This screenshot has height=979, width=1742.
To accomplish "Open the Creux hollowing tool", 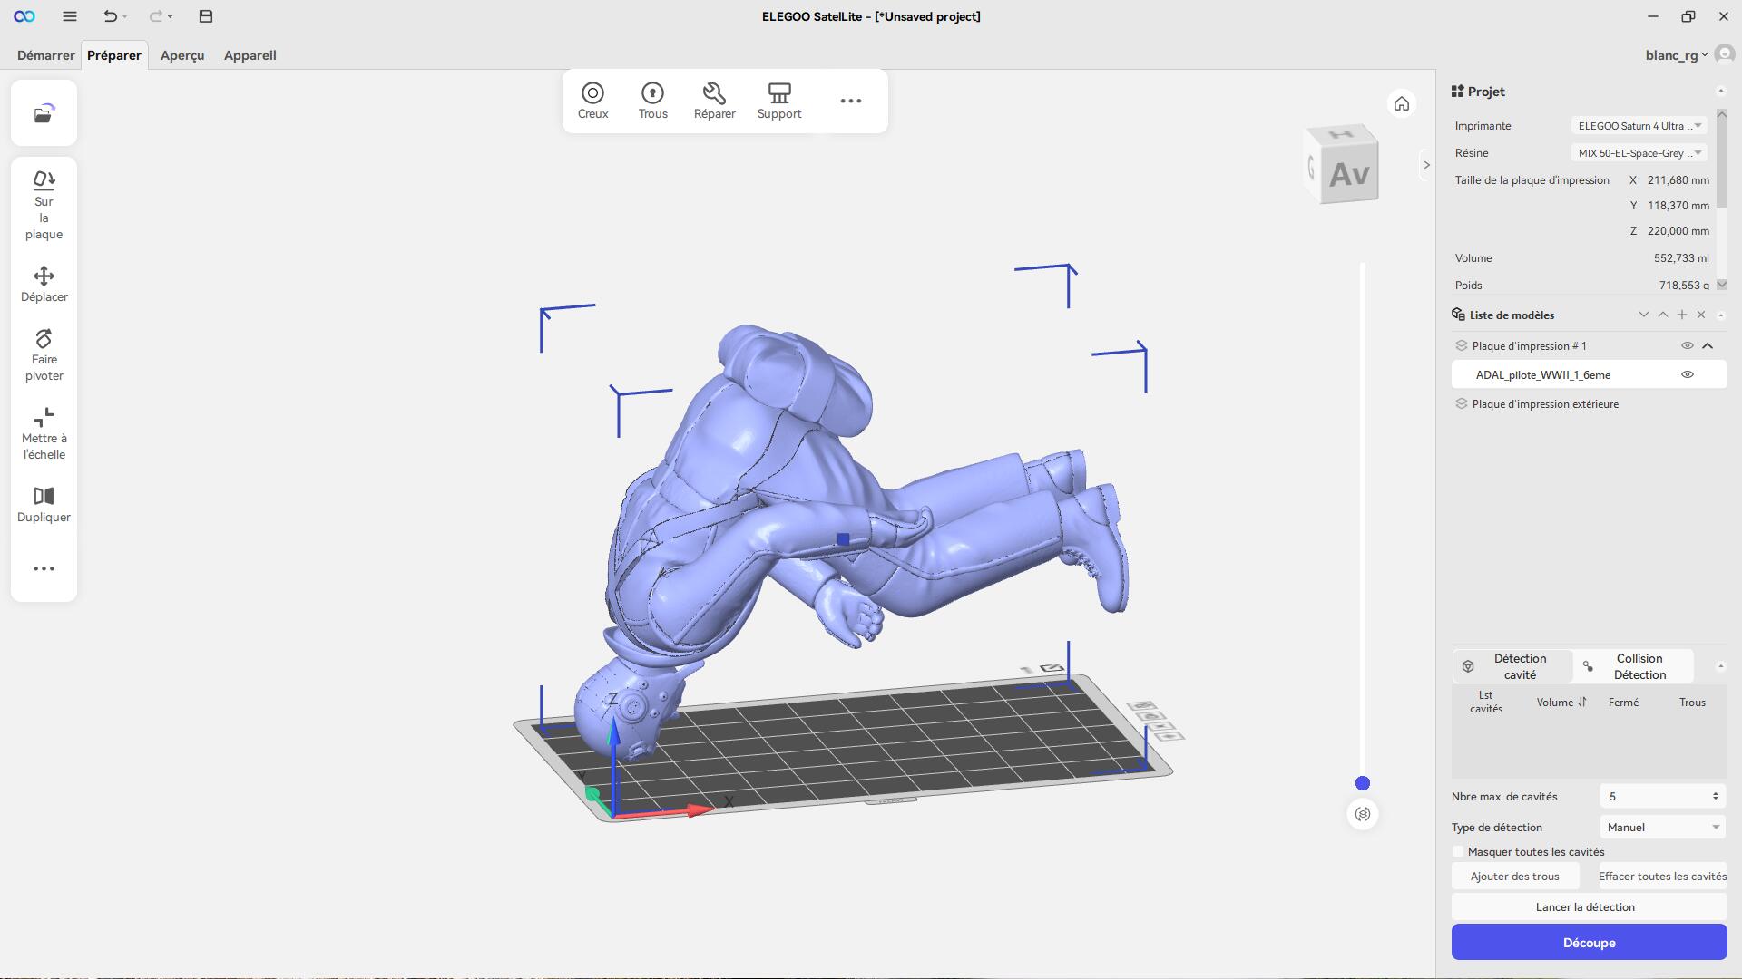I will coord(592,101).
